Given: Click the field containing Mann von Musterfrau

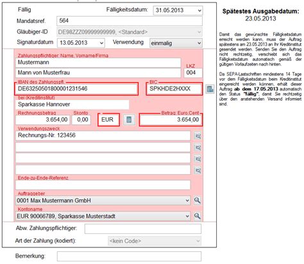Looking at the screenshot, I should (x=98, y=72).
